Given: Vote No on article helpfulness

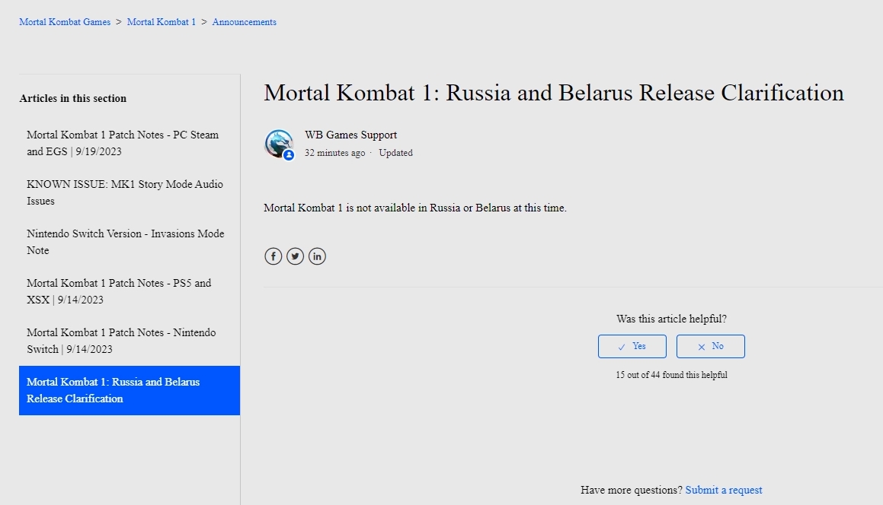Looking at the screenshot, I should click(x=711, y=346).
